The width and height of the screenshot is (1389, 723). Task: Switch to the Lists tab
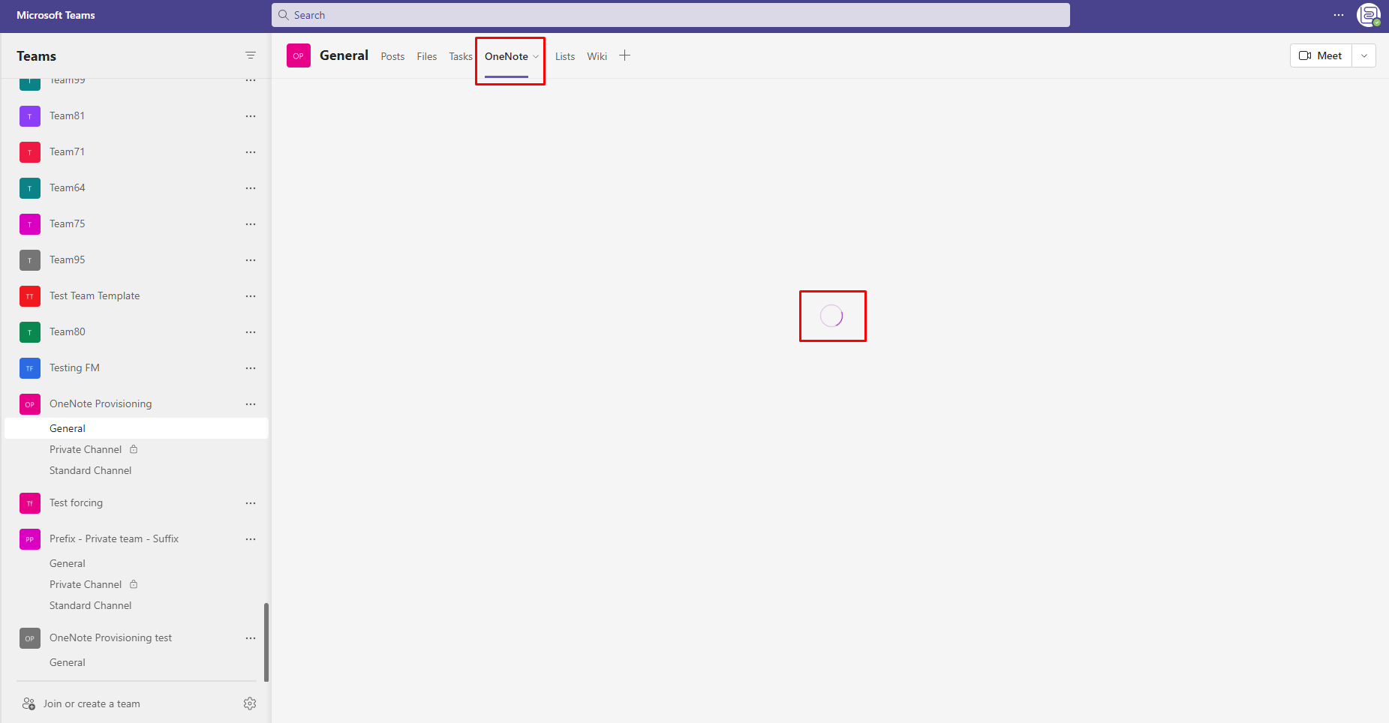pyautogui.click(x=565, y=56)
